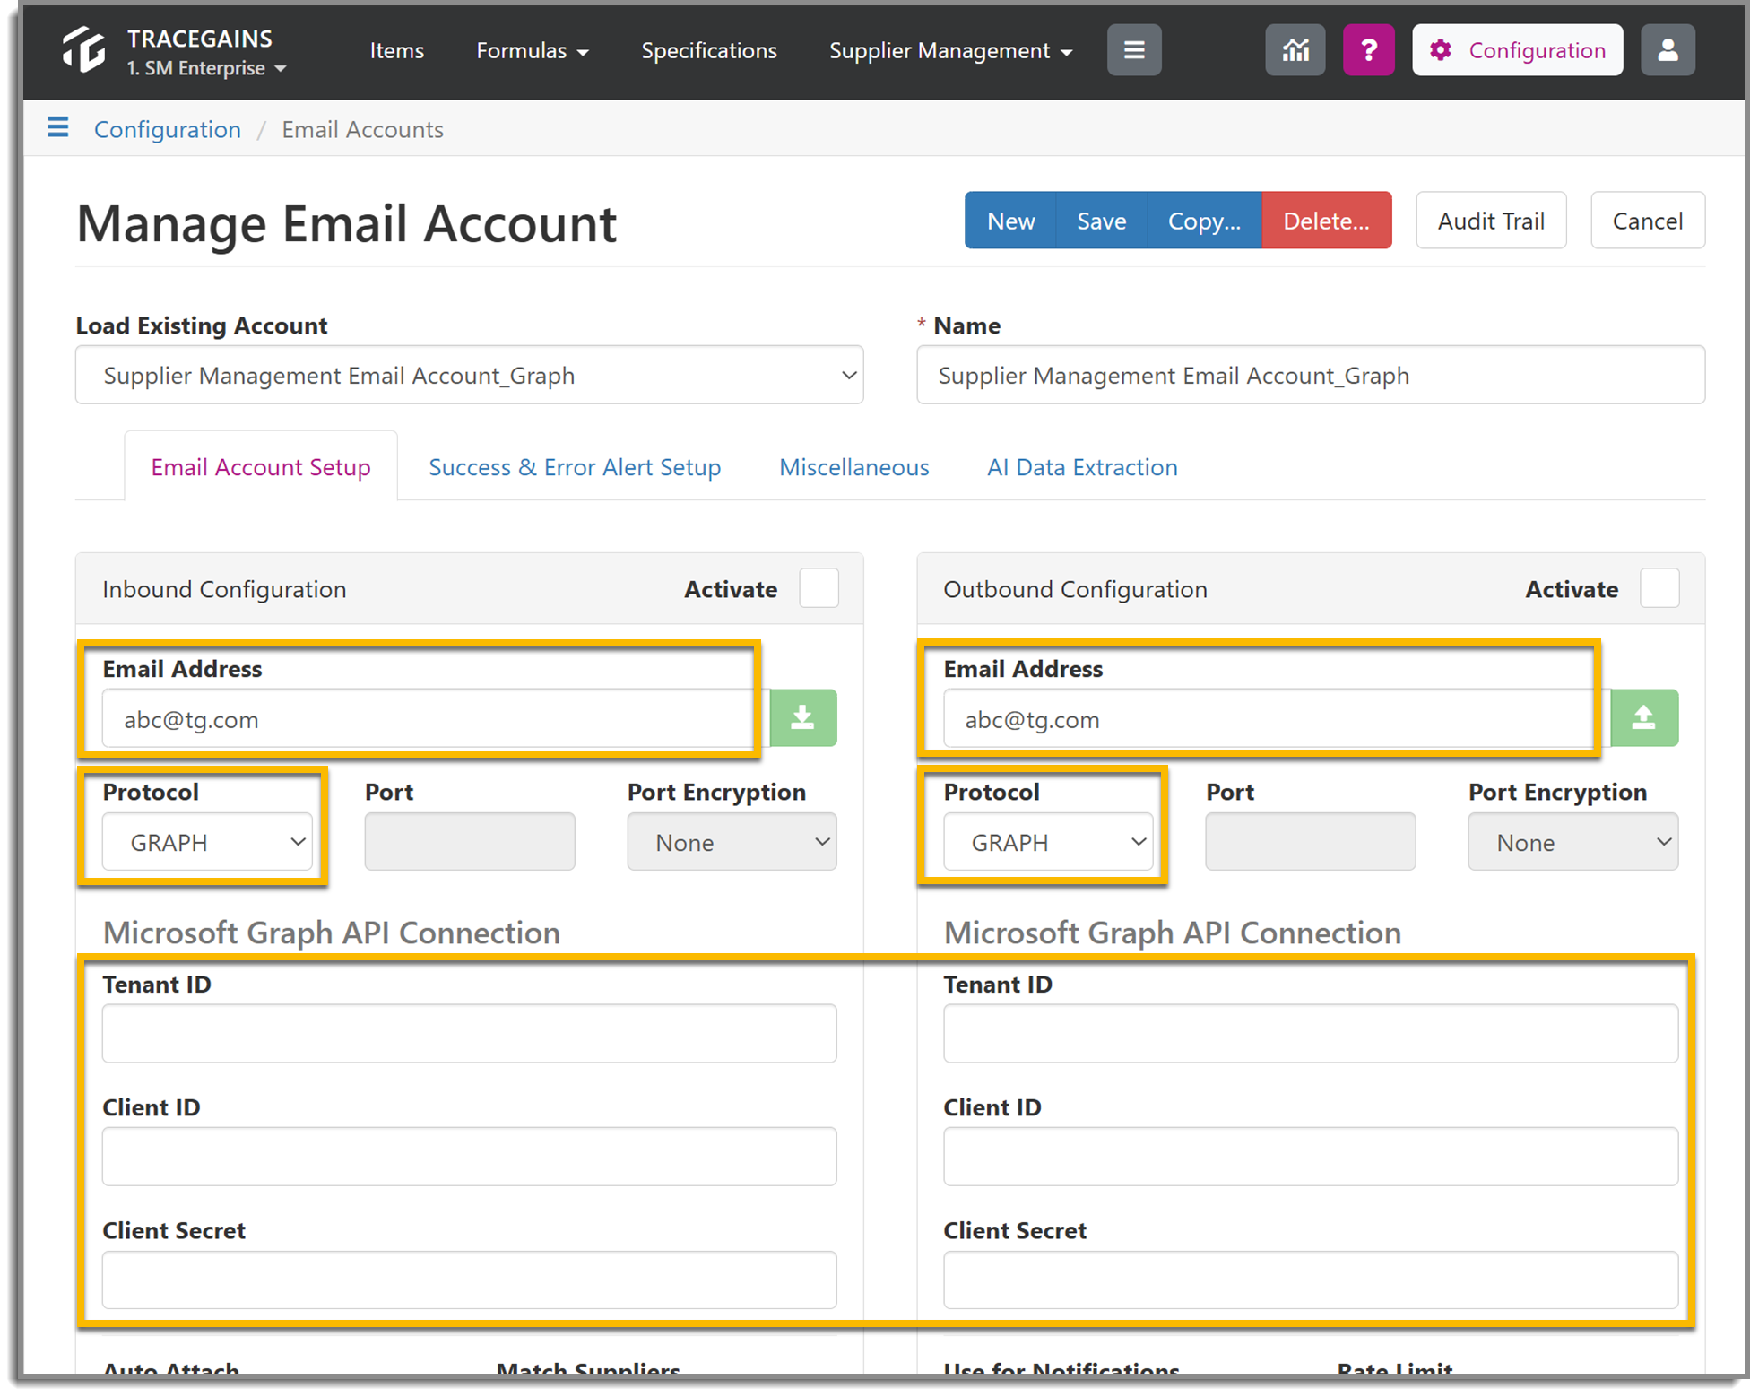Click the Copy... button
1750x1397 pixels.
pyautogui.click(x=1204, y=221)
